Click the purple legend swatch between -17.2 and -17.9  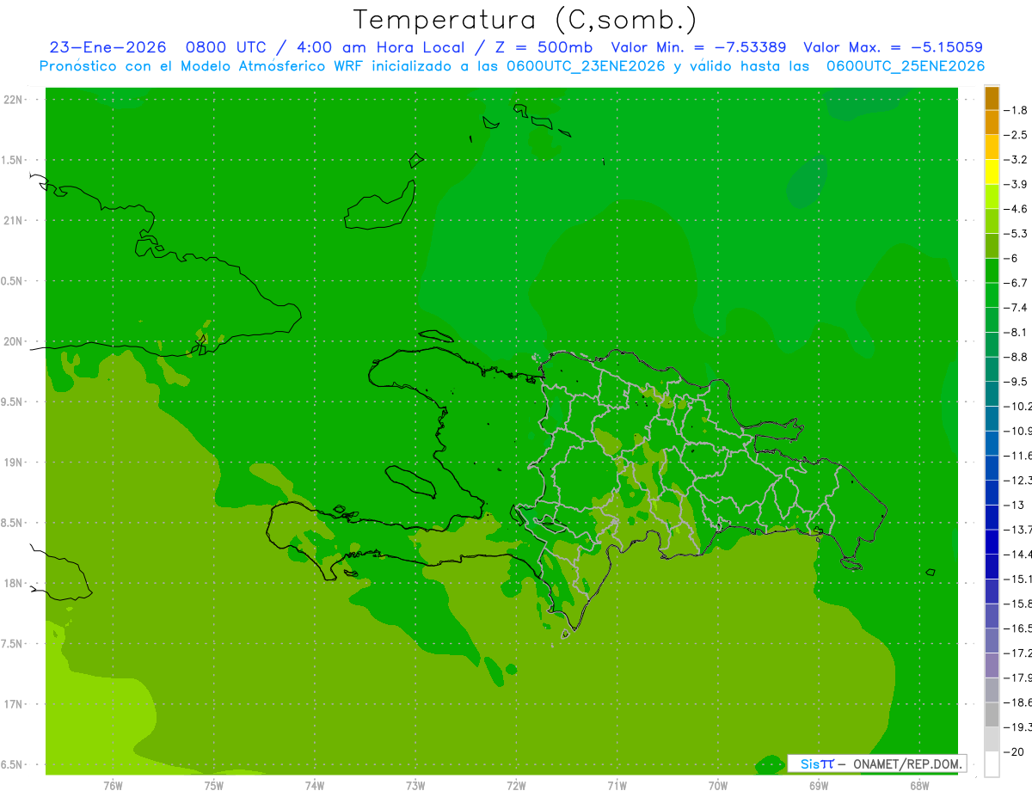[x=992, y=665]
